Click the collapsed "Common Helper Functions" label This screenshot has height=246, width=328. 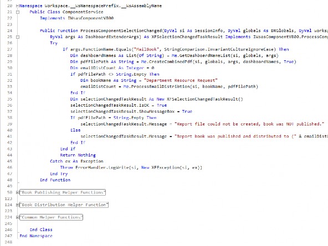coord(51,217)
